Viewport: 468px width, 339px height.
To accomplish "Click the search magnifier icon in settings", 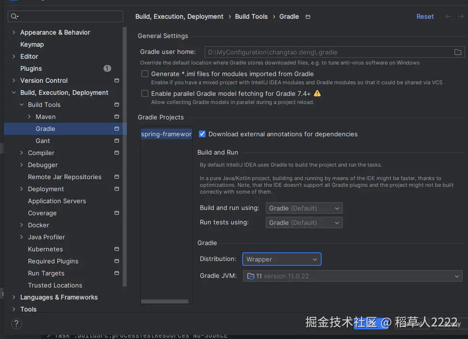I will point(14,16).
